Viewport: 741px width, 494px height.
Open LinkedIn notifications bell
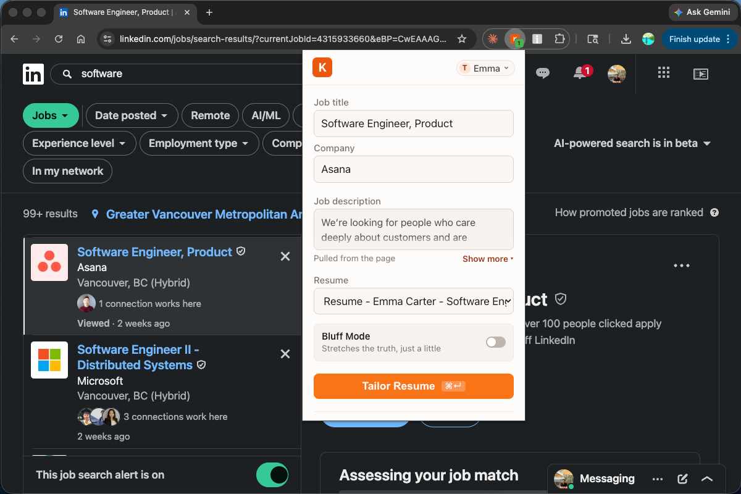click(580, 73)
